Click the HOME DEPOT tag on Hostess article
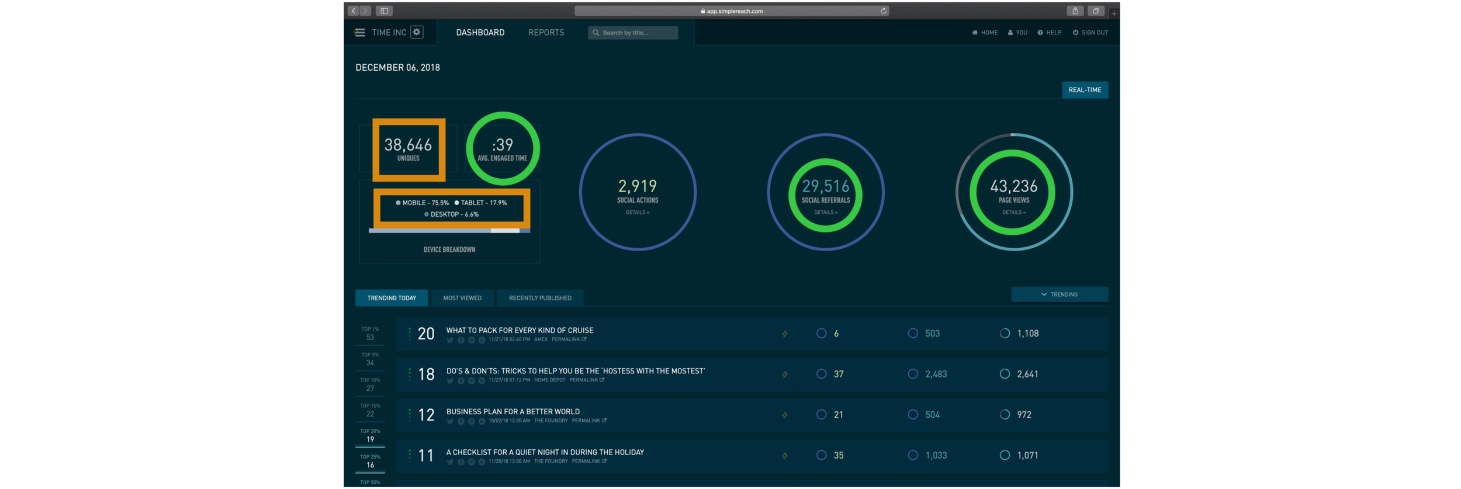This screenshot has height=489, width=1461. (x=549, y=380)
